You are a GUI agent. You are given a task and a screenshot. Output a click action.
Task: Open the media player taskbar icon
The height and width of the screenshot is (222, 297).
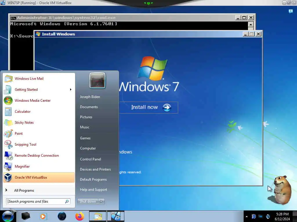(43, 216)
